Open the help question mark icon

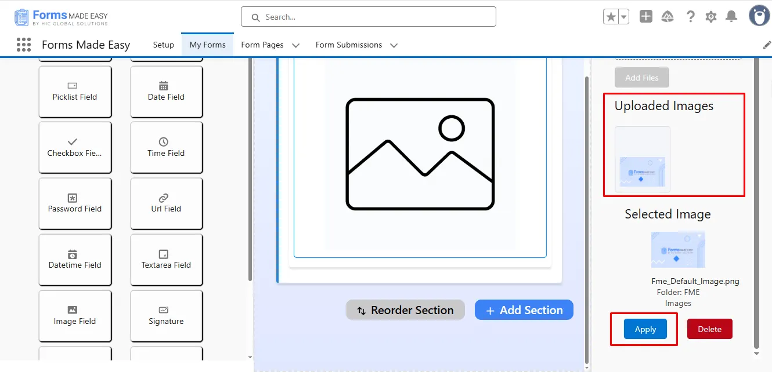click(690, 17)
